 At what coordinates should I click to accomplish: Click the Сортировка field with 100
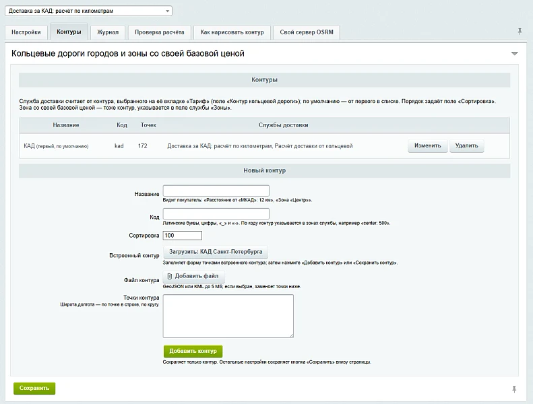pos(182,236)
